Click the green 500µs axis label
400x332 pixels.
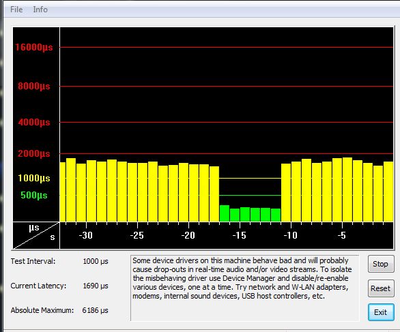pos(34,196)
